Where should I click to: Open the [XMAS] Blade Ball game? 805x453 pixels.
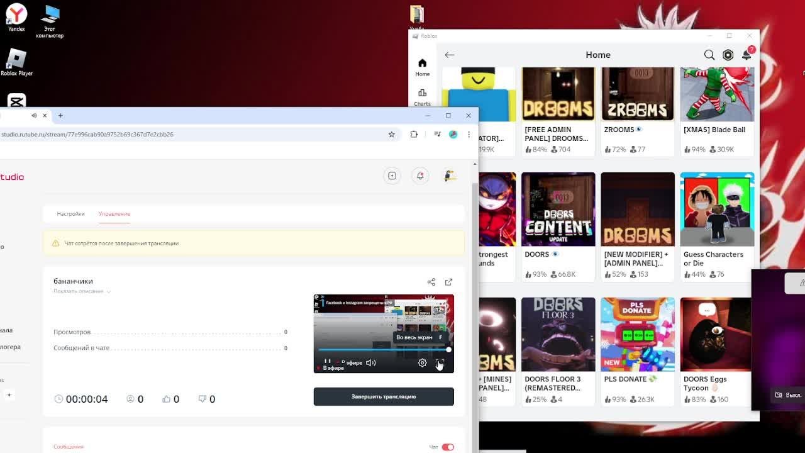tap(717, 94)
